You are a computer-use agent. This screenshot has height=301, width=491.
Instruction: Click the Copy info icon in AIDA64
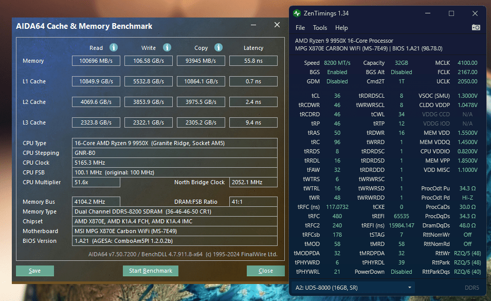pyautogui.click(x=219, y=48)
